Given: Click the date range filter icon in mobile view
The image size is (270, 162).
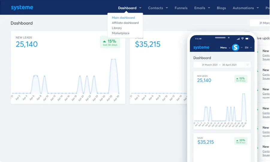Looking at the screenshot, I should [248, 65].
